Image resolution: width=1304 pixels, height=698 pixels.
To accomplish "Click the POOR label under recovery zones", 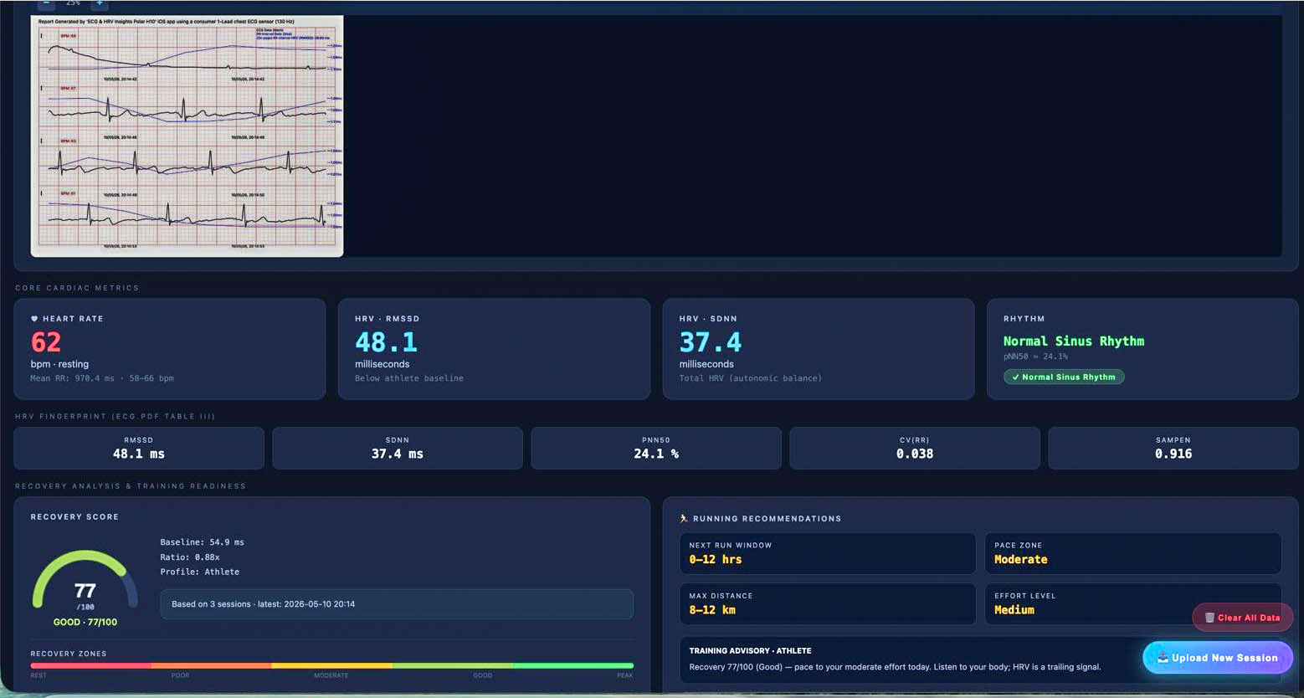I will (181, 675).
